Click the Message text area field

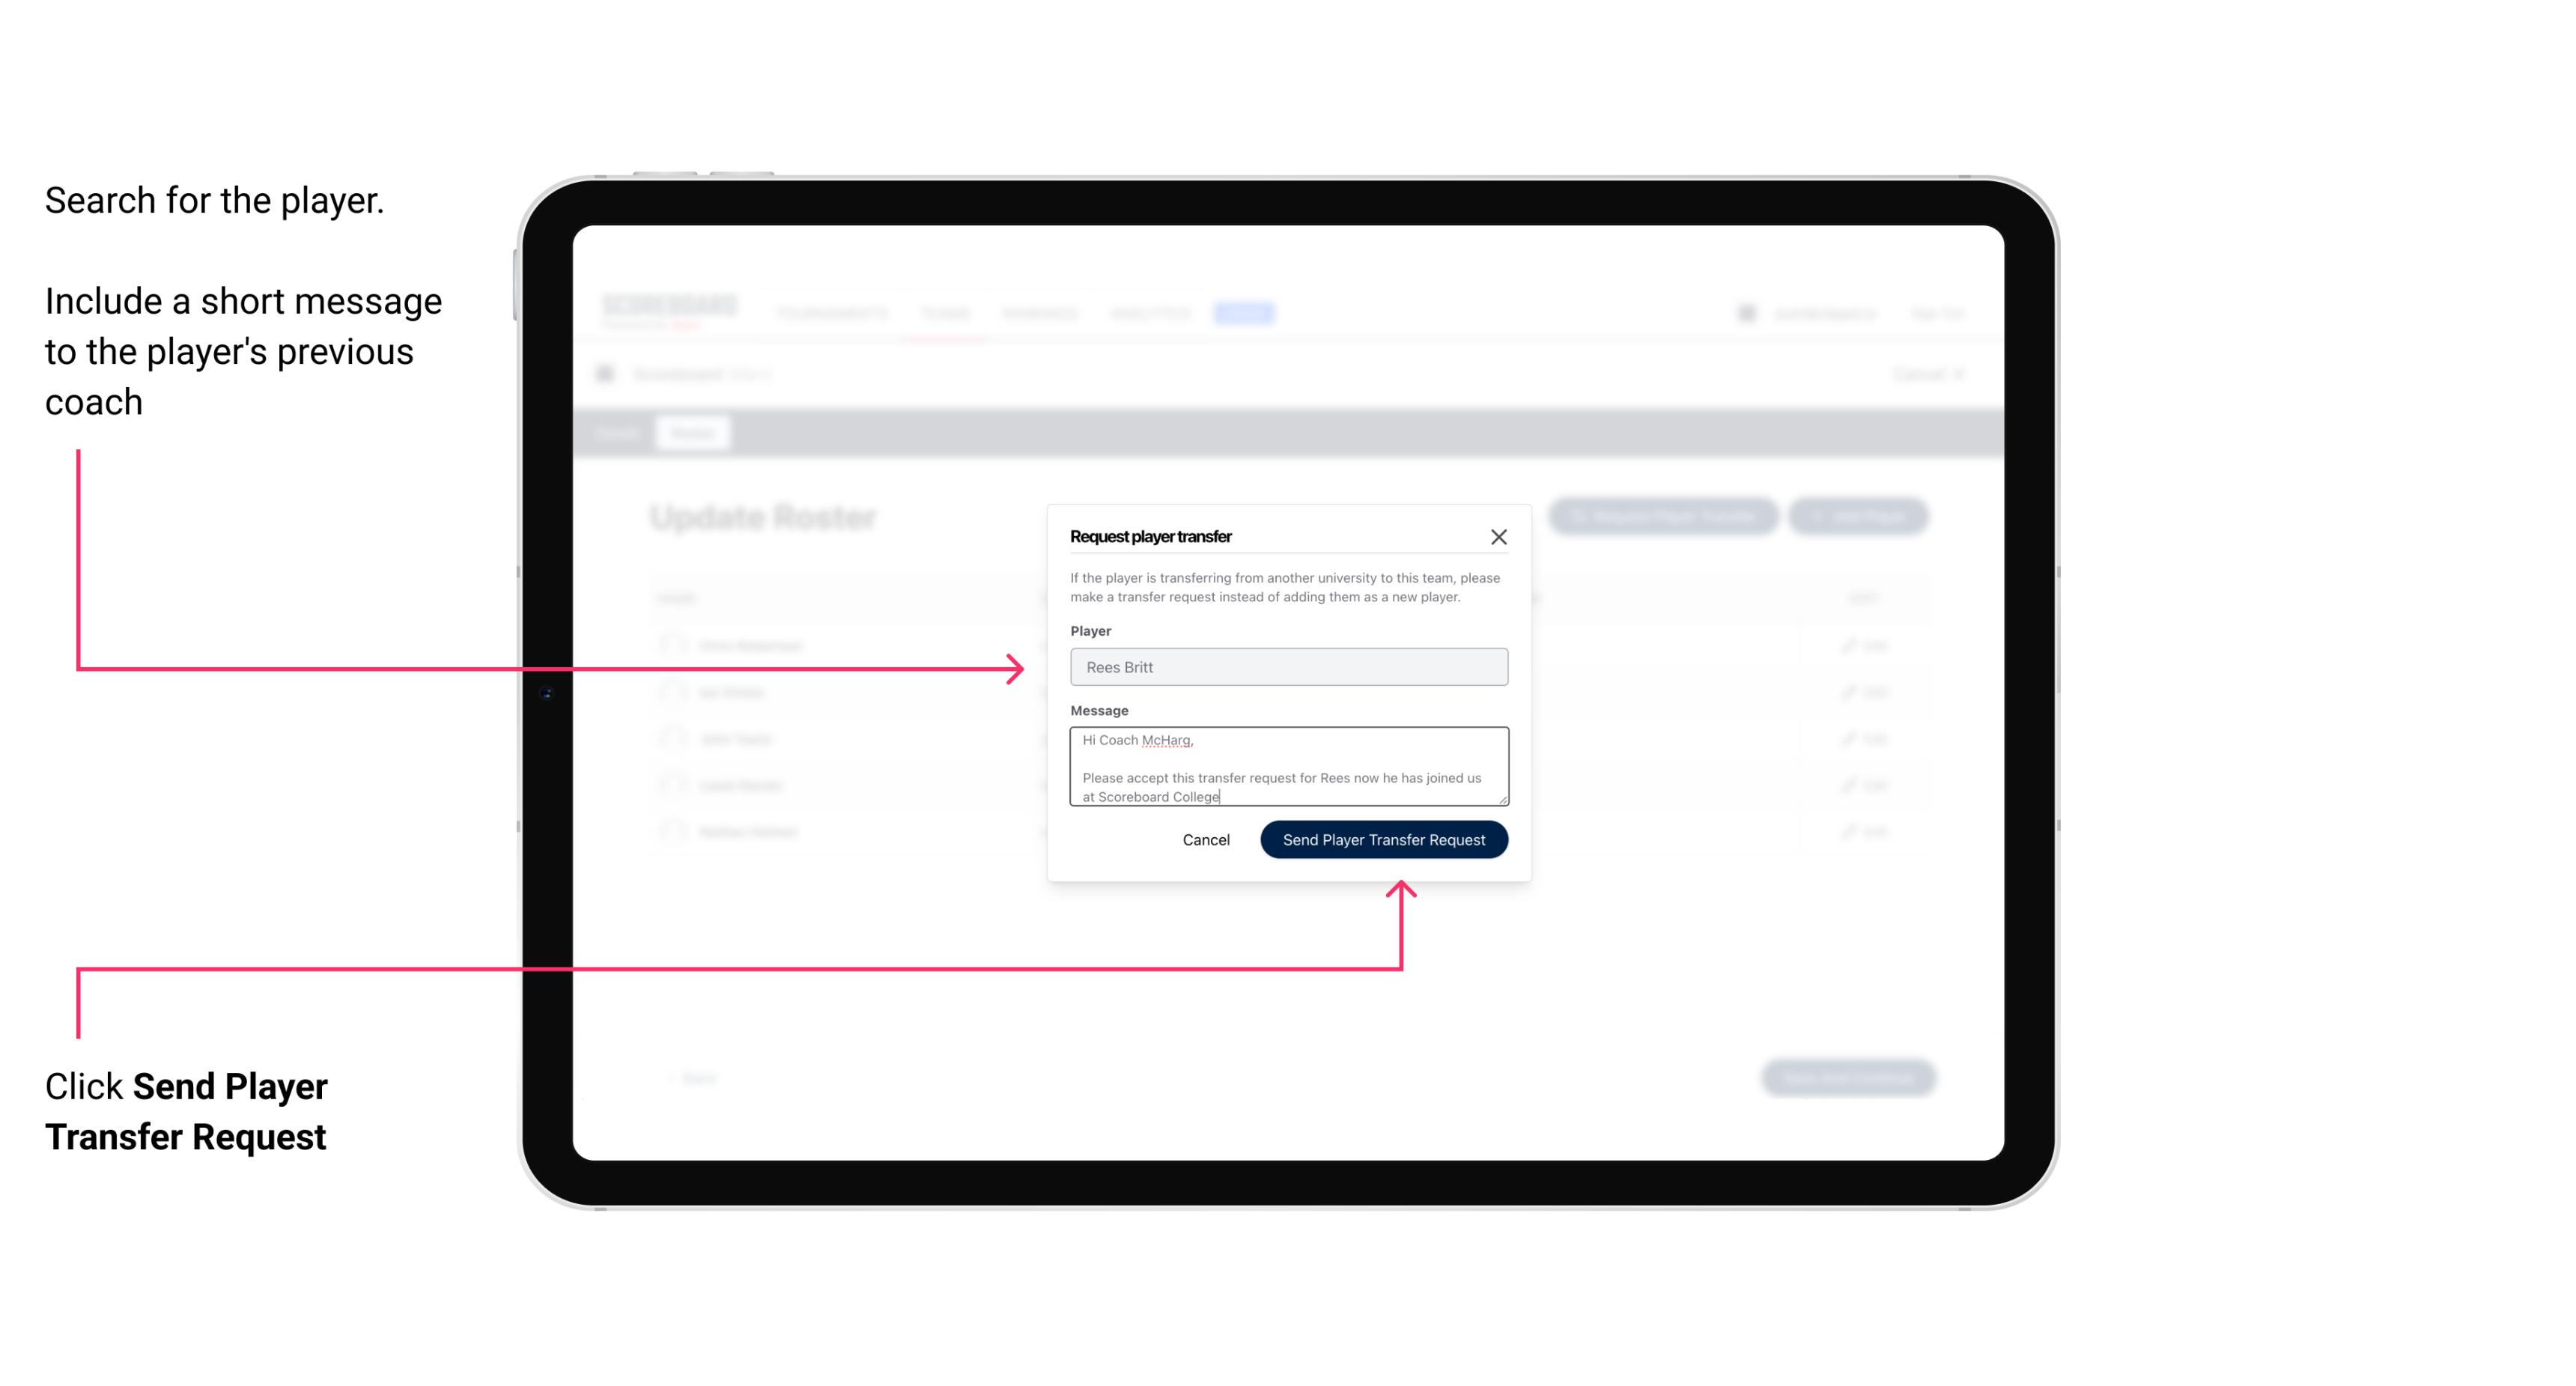pyautogui.click(x=1286, y=767)
